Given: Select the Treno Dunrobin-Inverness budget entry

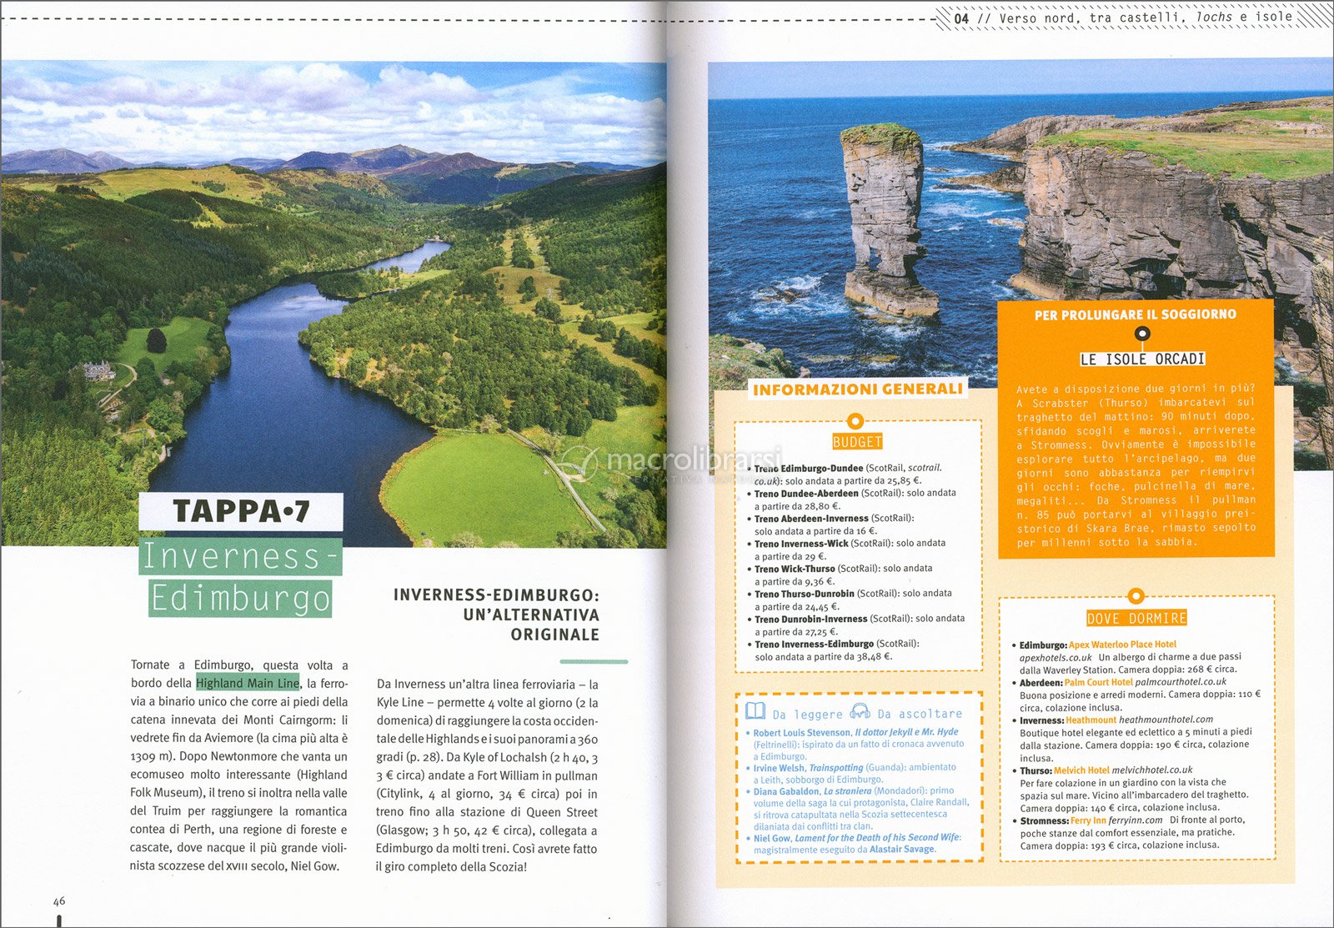Looking at the screenshot, I should pyautogui.click(x=855, y=625).
